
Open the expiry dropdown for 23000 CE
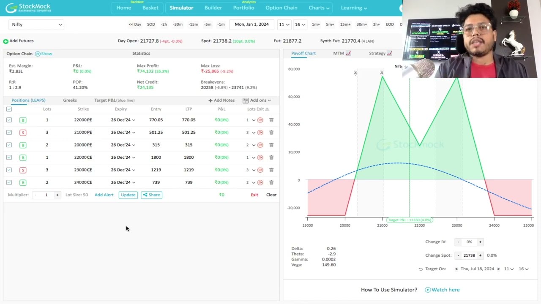[x=123, y=170]
